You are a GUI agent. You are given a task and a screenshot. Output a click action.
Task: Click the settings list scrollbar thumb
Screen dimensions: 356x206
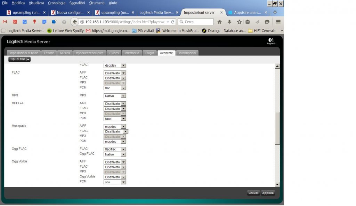point(277,128)
